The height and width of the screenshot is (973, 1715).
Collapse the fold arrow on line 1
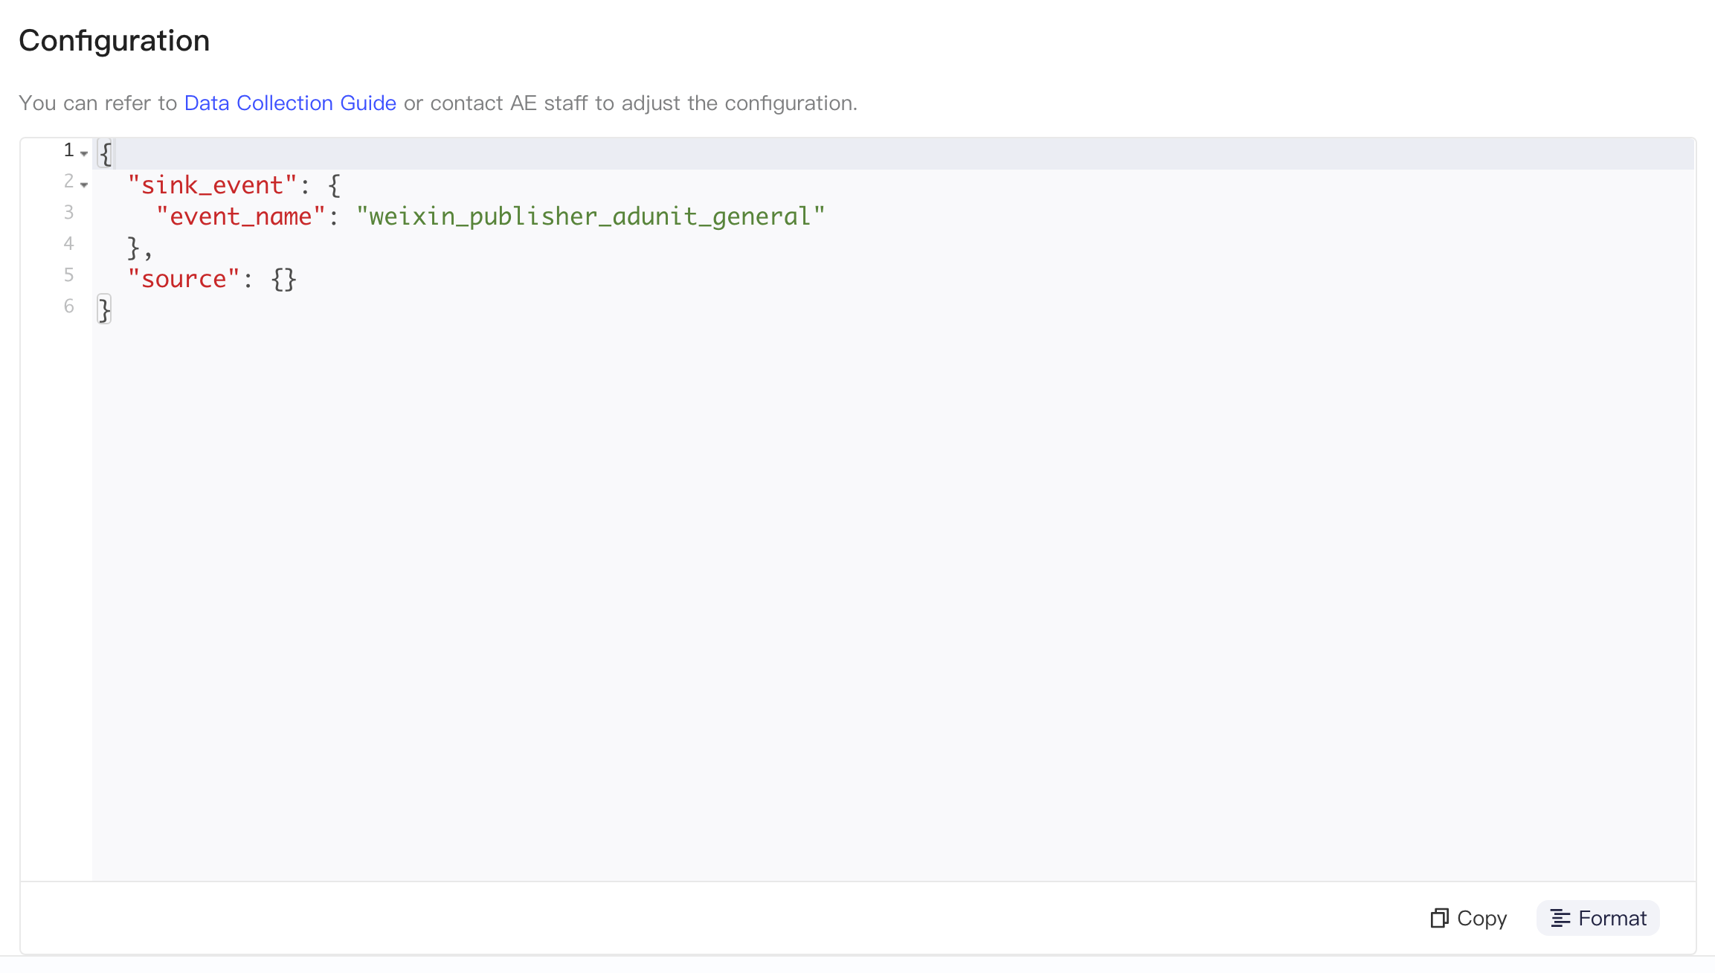tap(84, 154)
